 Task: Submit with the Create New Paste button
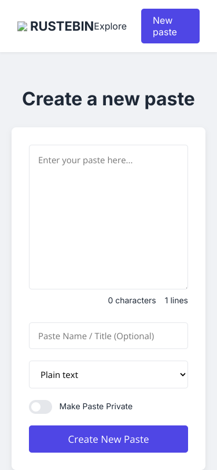coord(109,439)
